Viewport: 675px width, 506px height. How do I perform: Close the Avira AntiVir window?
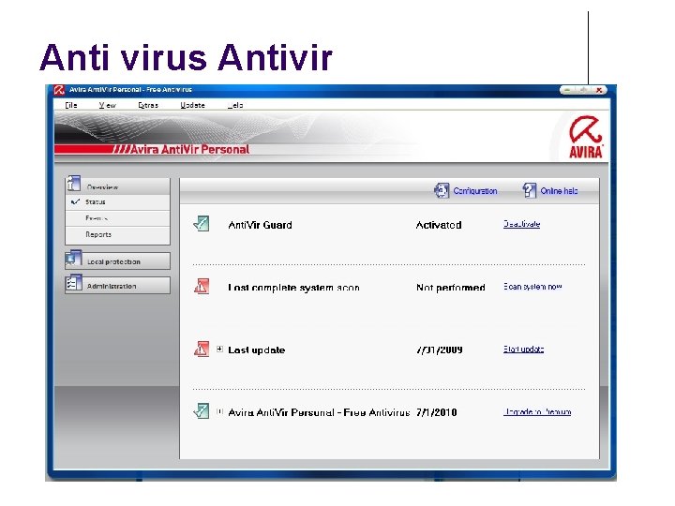(599, 90)
